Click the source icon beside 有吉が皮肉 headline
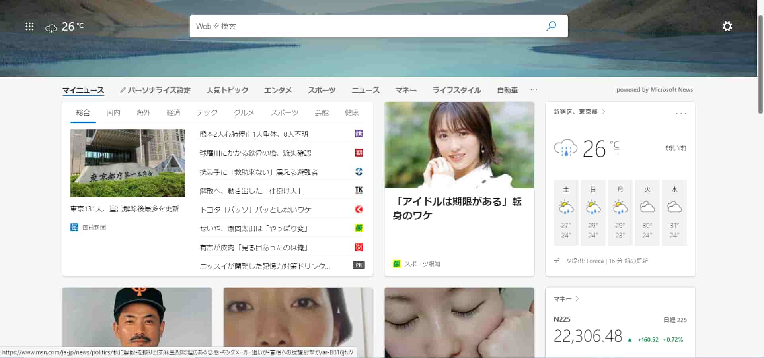764x358 pixels. tap(359, 247)
